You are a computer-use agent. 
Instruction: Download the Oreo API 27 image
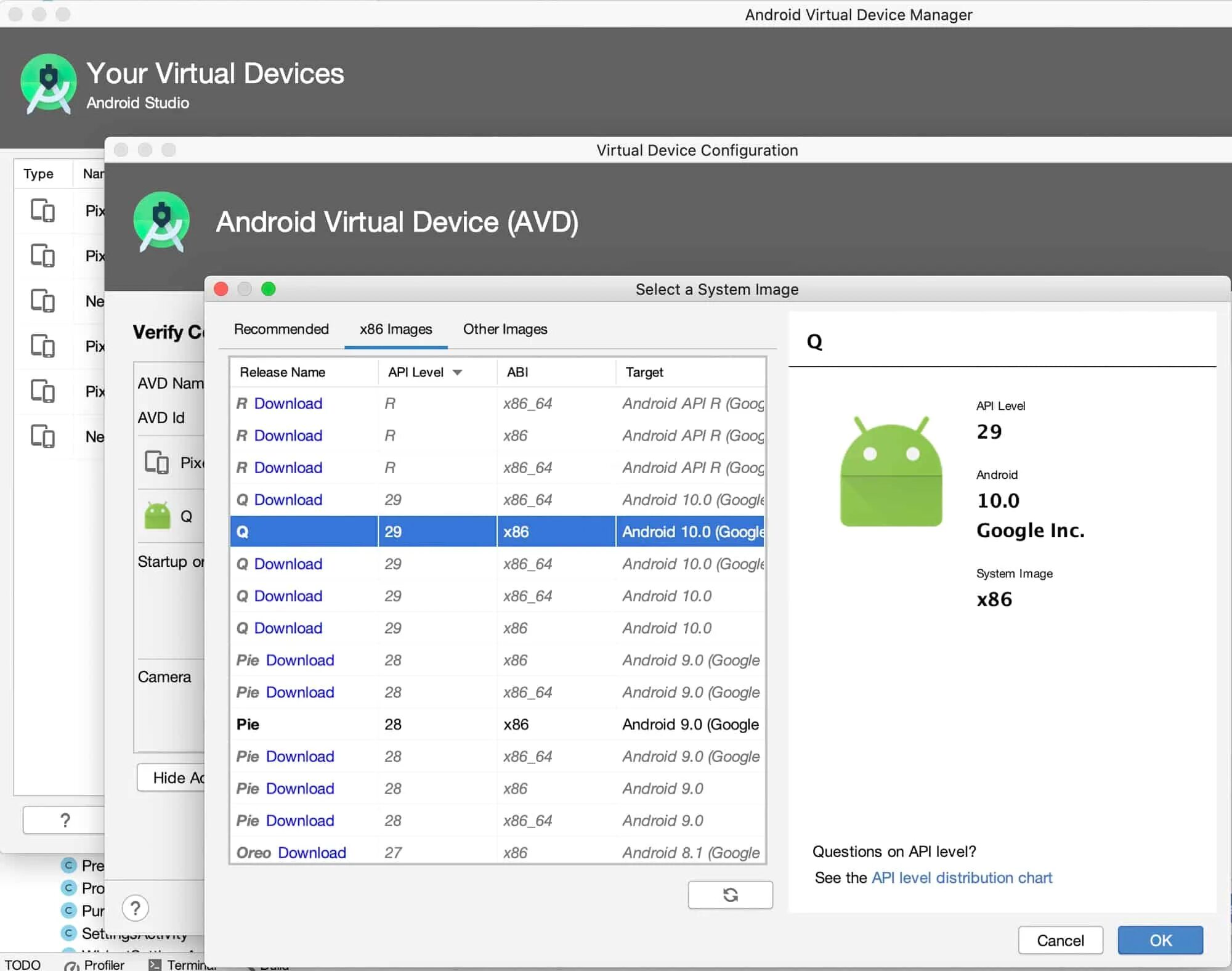[x=312, y=853]
